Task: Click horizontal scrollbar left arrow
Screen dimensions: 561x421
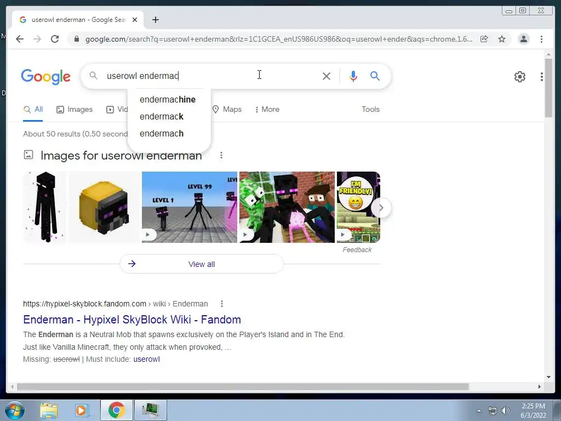Action: click(12, 386)
